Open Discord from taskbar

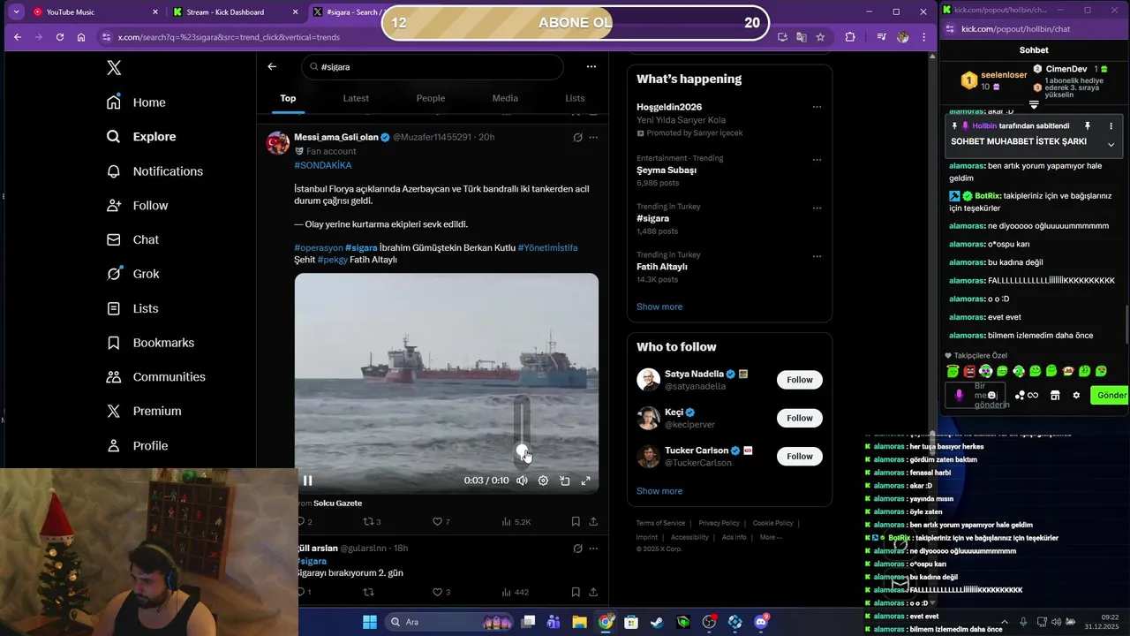point(761,622)
